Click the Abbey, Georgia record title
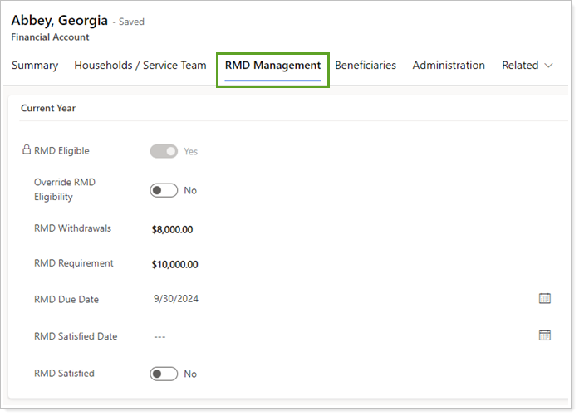The width and height of the screenshot is (579, 416). coord(59,21)
